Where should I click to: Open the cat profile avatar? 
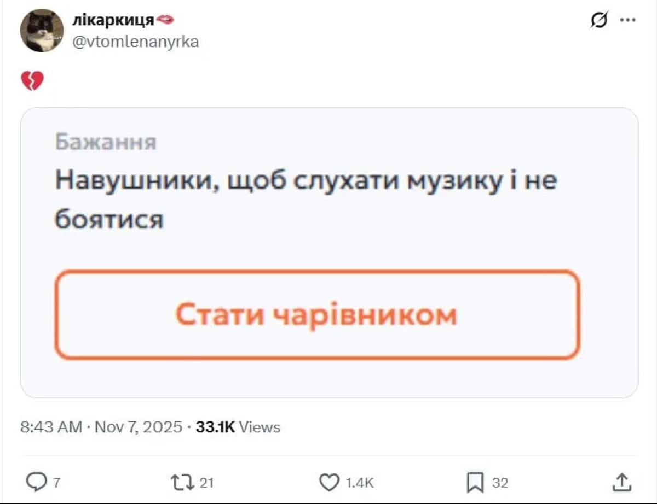[x=42, y=31]
